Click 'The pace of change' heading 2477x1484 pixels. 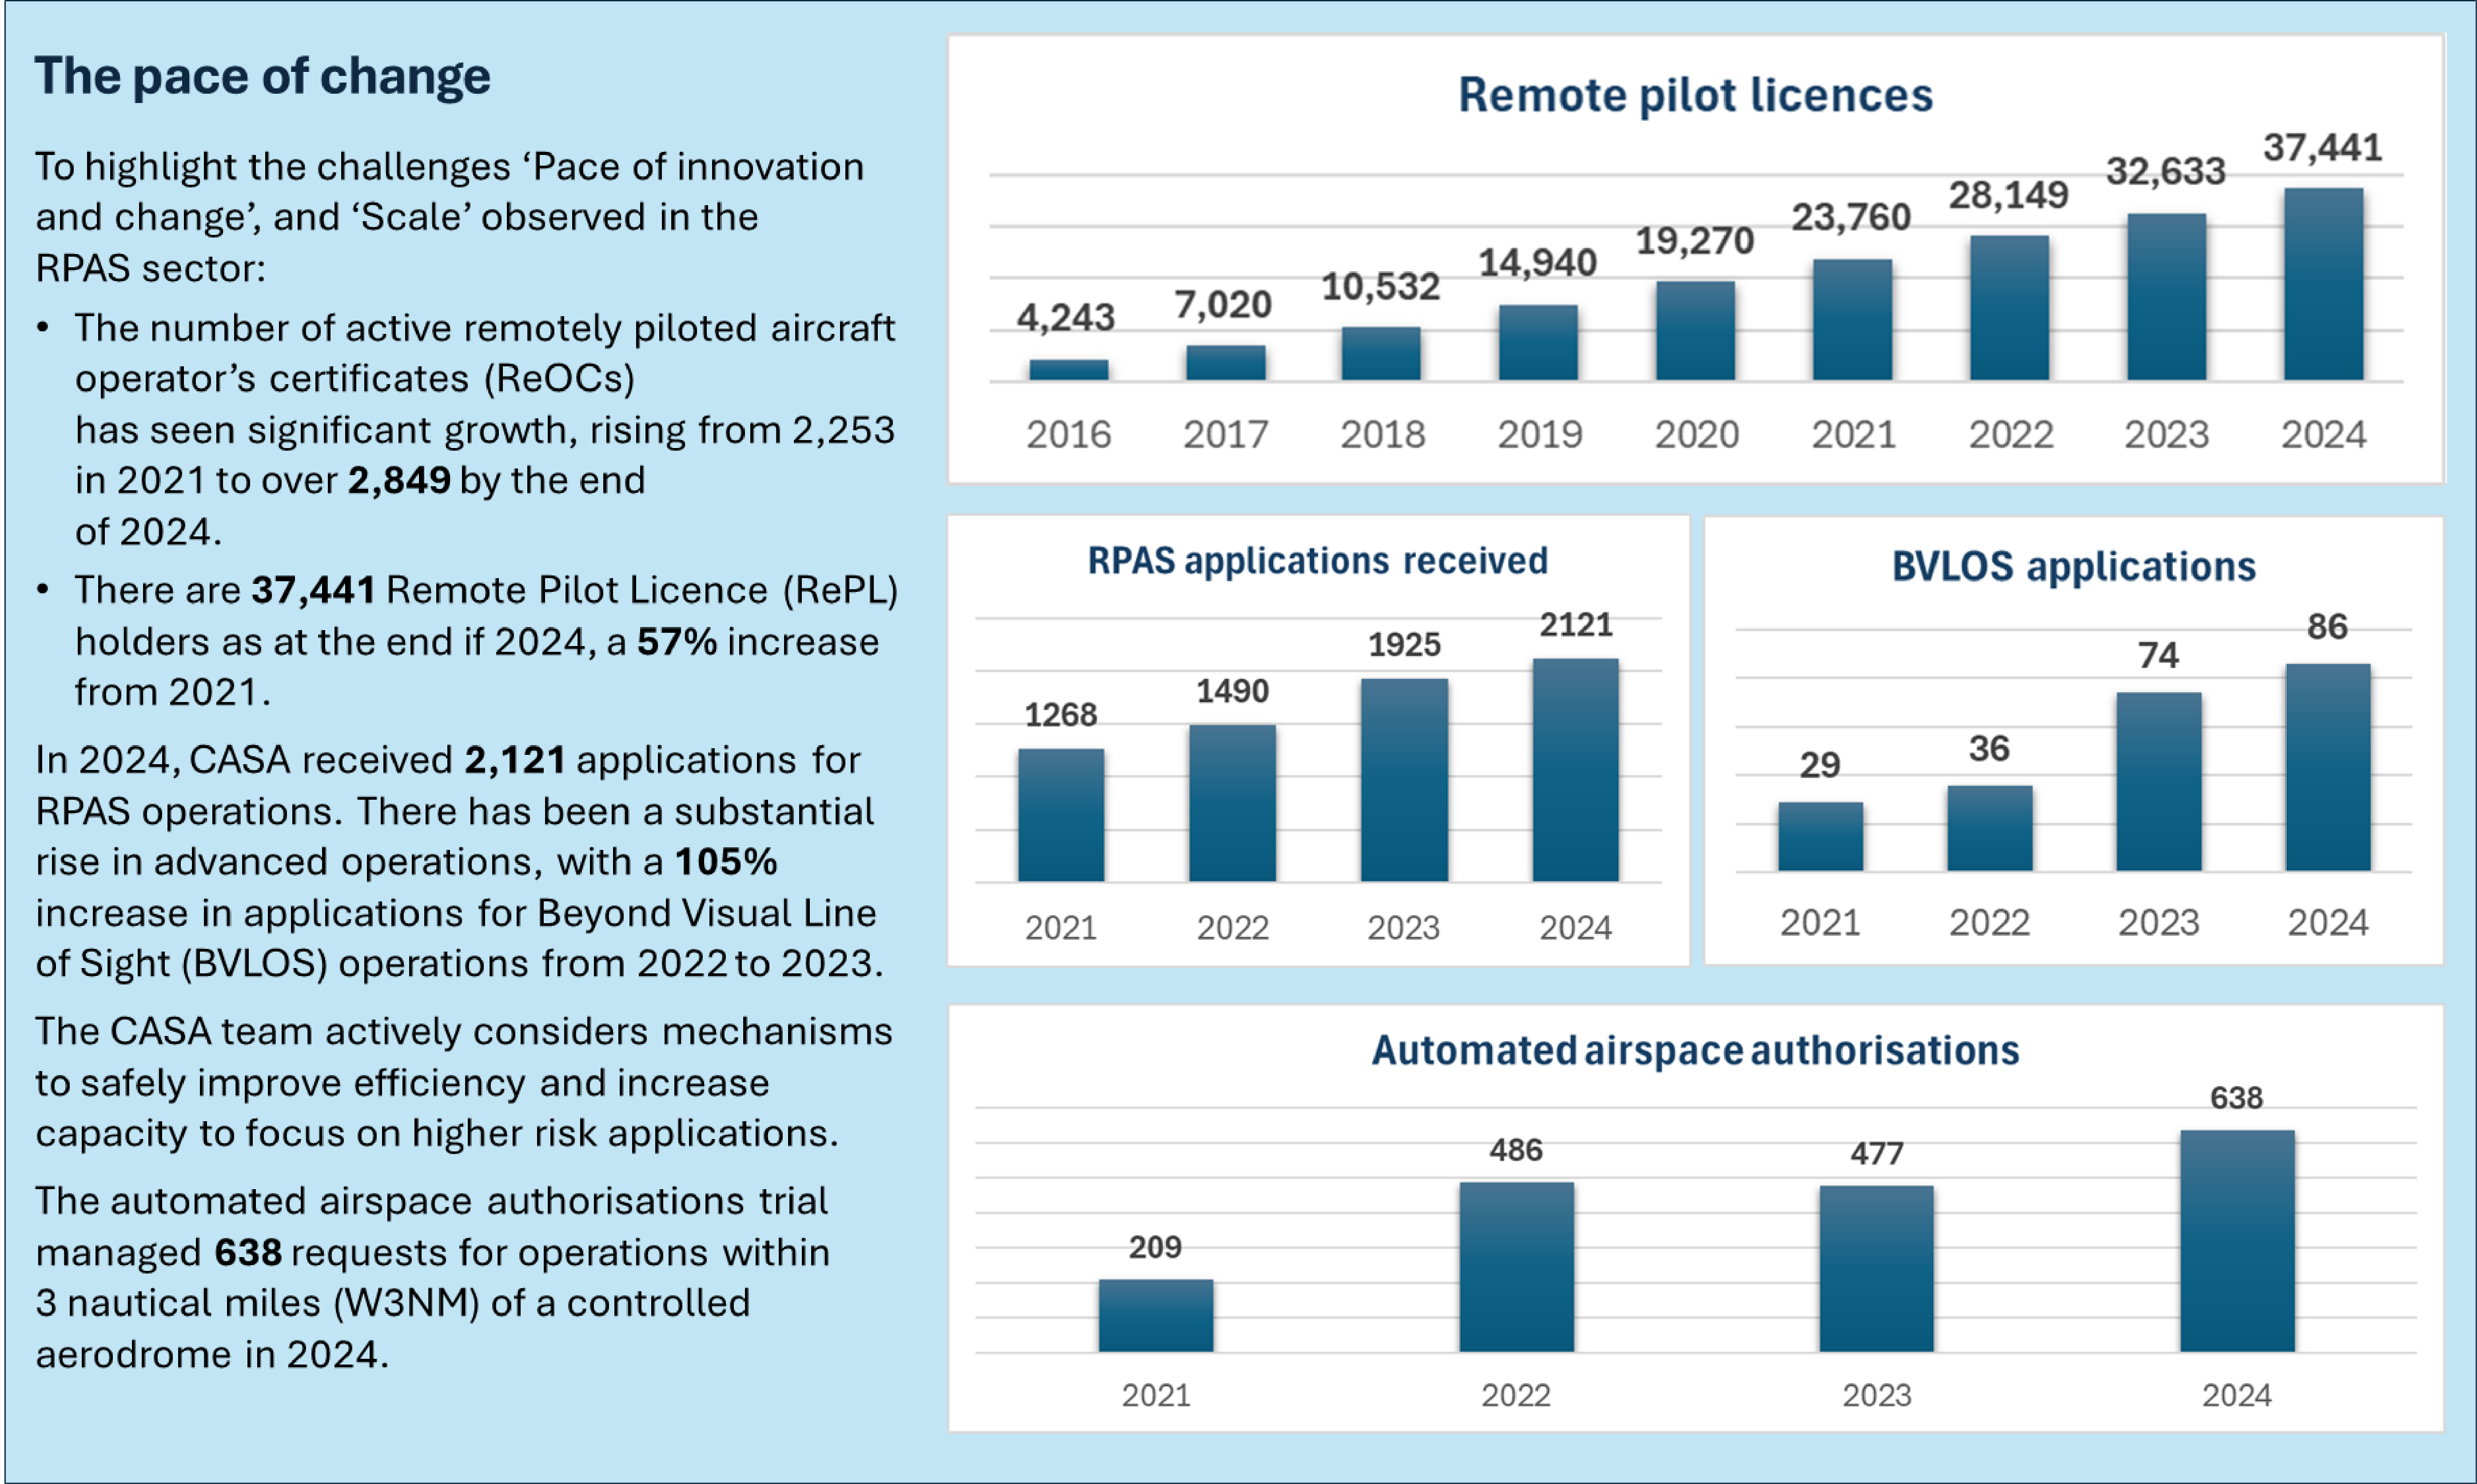pos(262,76)
